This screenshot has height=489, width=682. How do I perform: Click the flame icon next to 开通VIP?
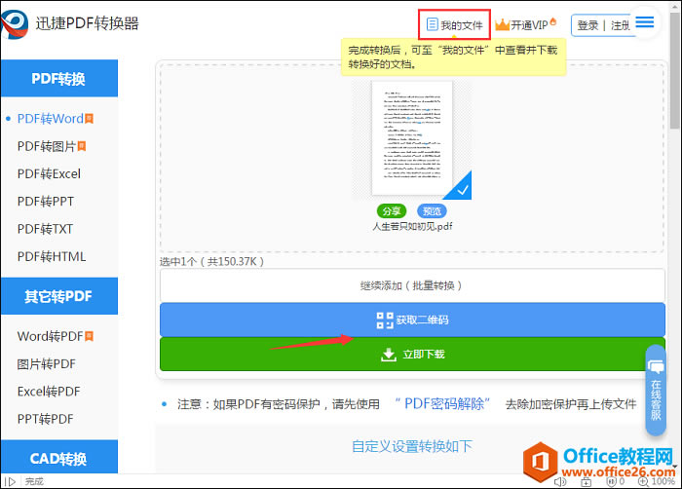pos(553,20)
